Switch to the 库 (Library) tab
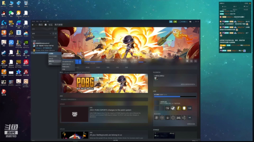The height and width of the screenshot is (142, 254). [46, 25]
